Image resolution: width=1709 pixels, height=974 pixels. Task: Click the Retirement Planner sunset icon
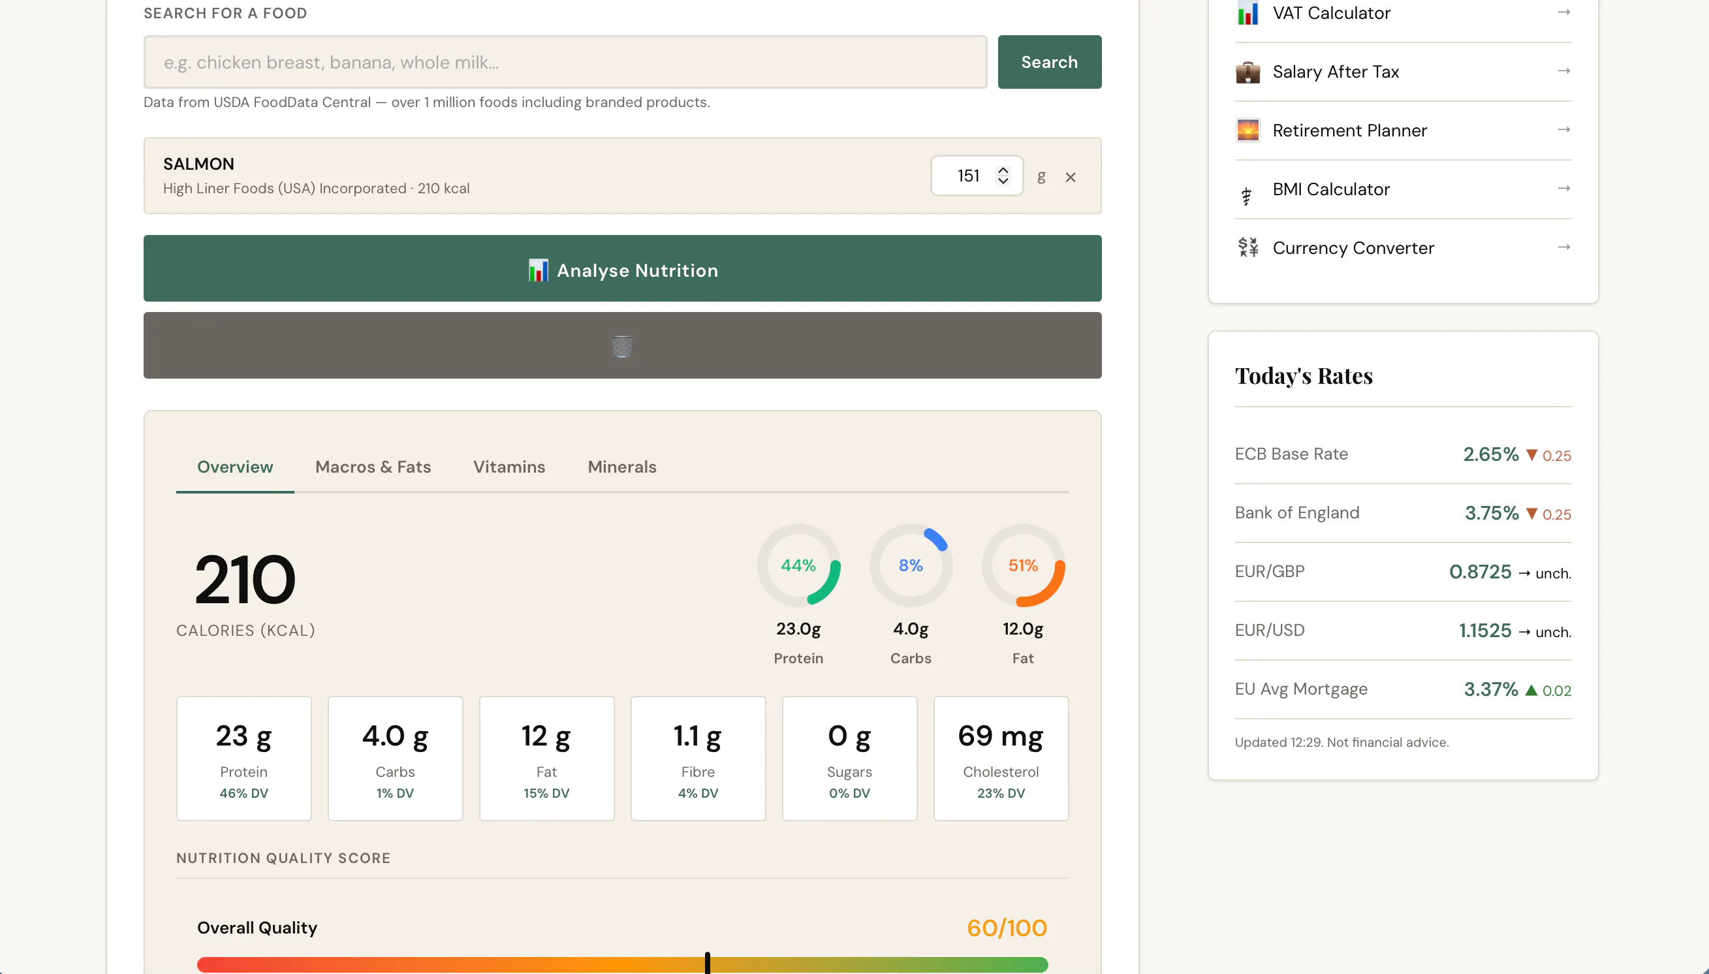[1247, 131]
